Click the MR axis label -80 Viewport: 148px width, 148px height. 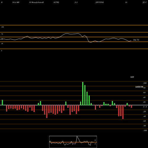tap(144, 126)
